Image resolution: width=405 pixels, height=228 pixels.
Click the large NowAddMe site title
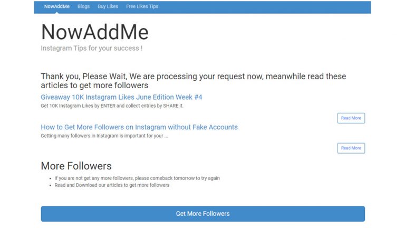click(95, 32)
